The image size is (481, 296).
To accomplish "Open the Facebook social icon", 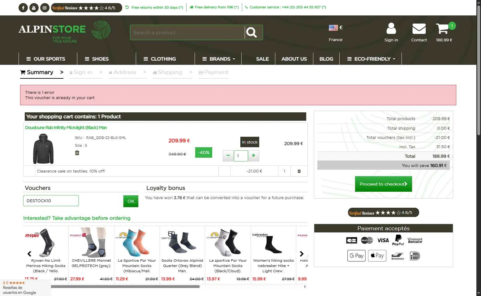I will click(23, 8).
